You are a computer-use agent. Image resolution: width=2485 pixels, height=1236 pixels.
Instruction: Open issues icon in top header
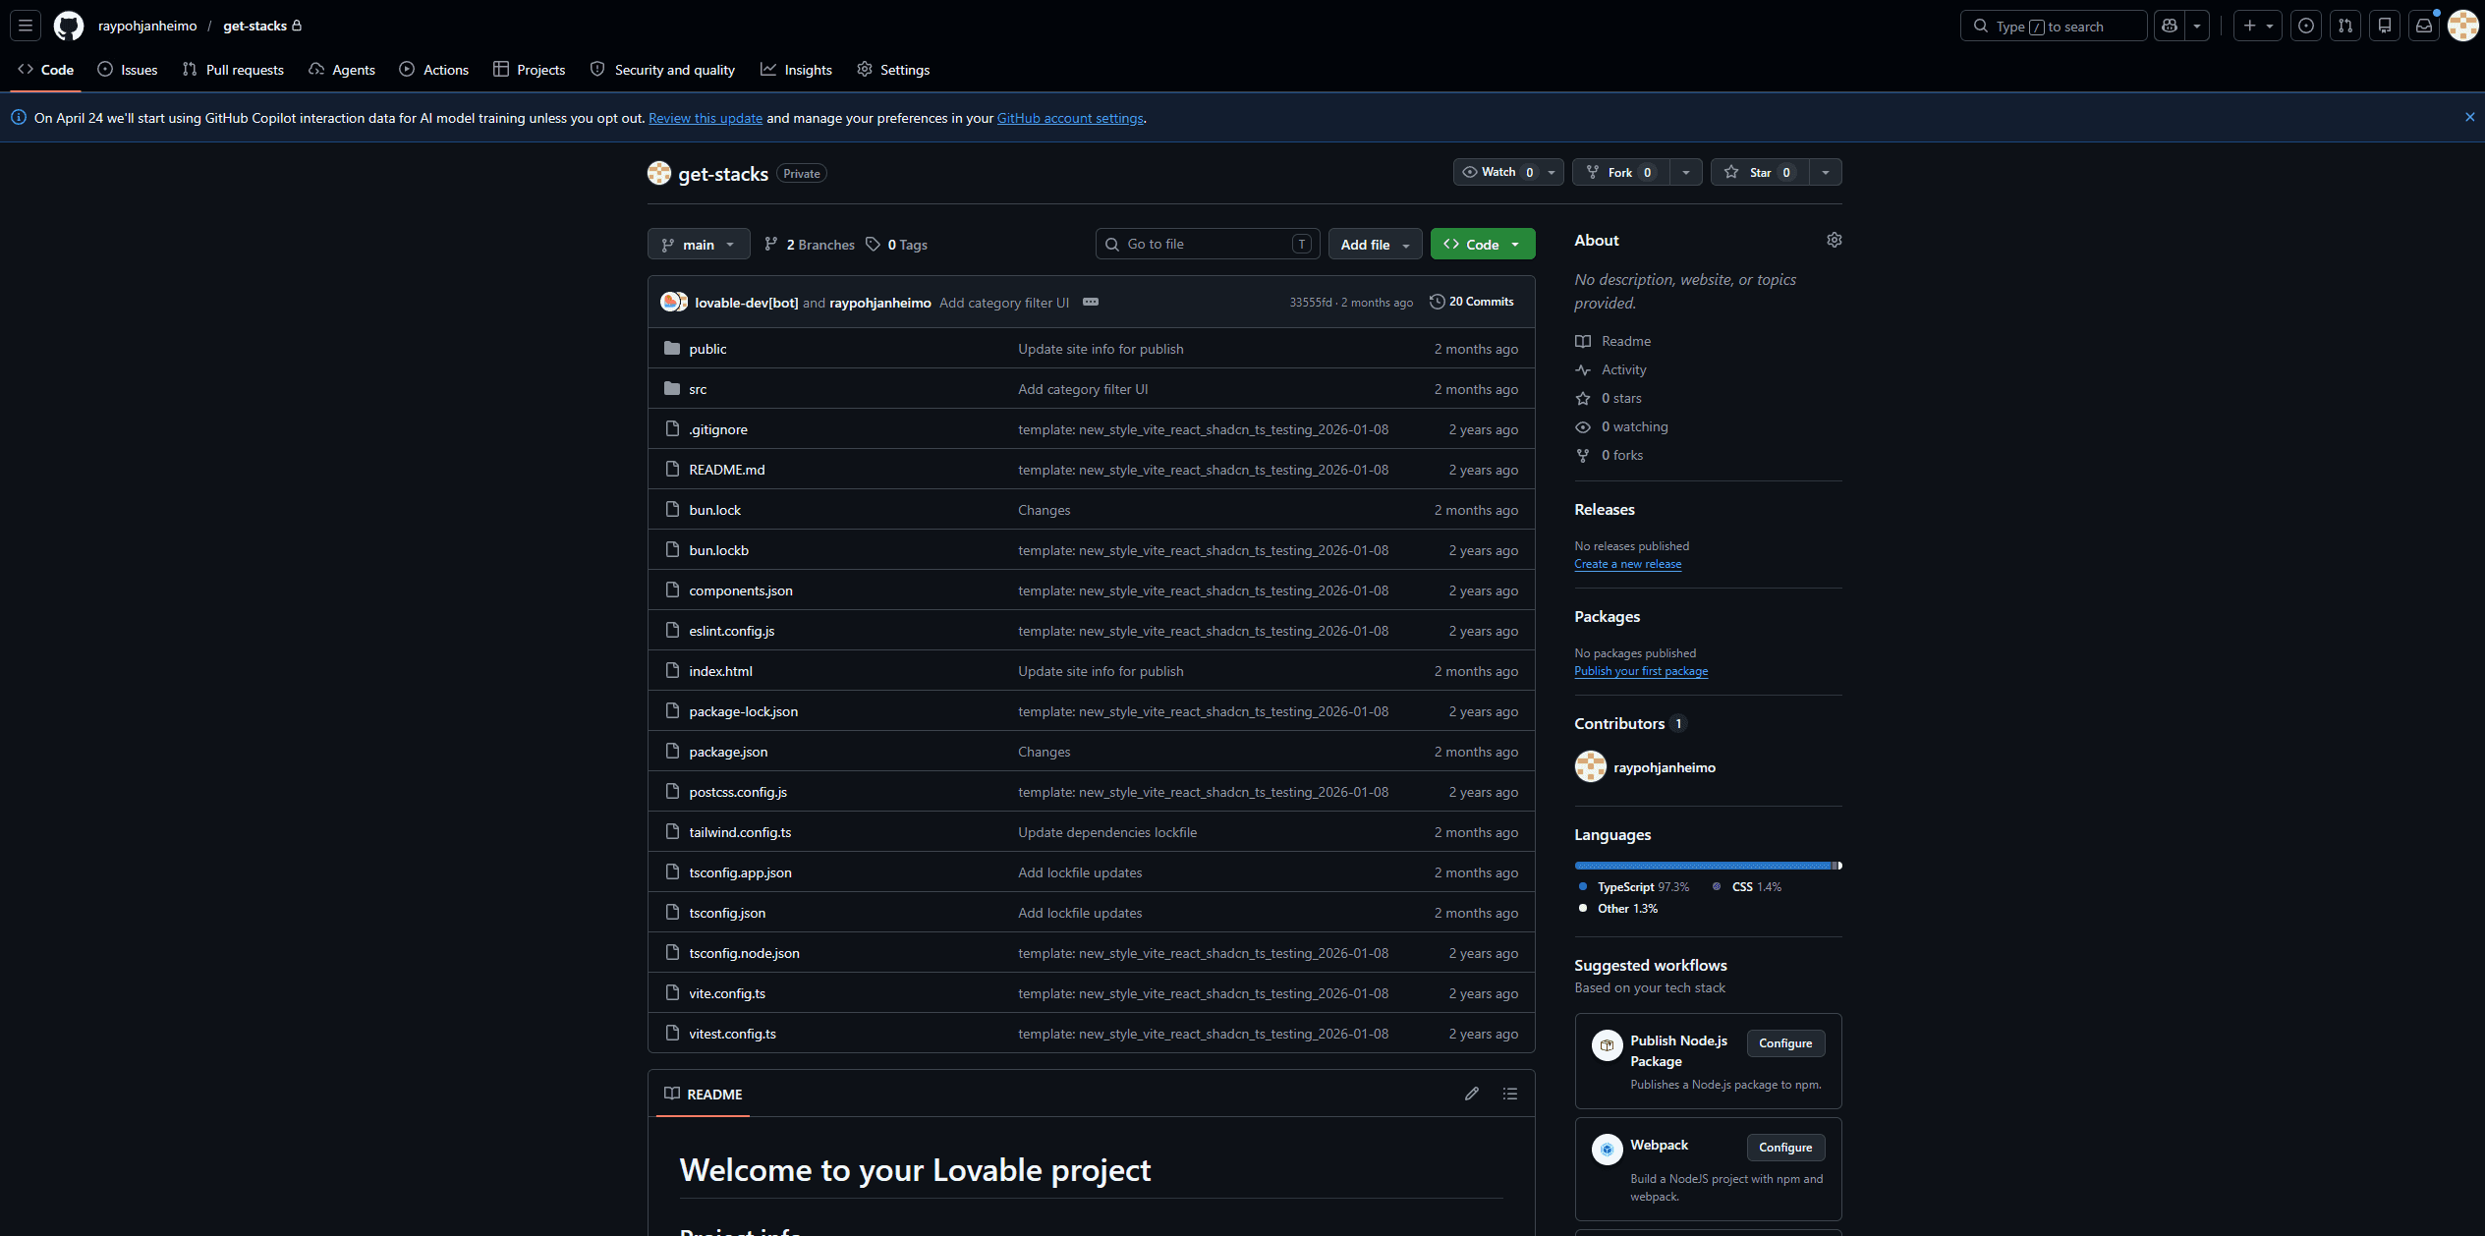point(2306,26)
